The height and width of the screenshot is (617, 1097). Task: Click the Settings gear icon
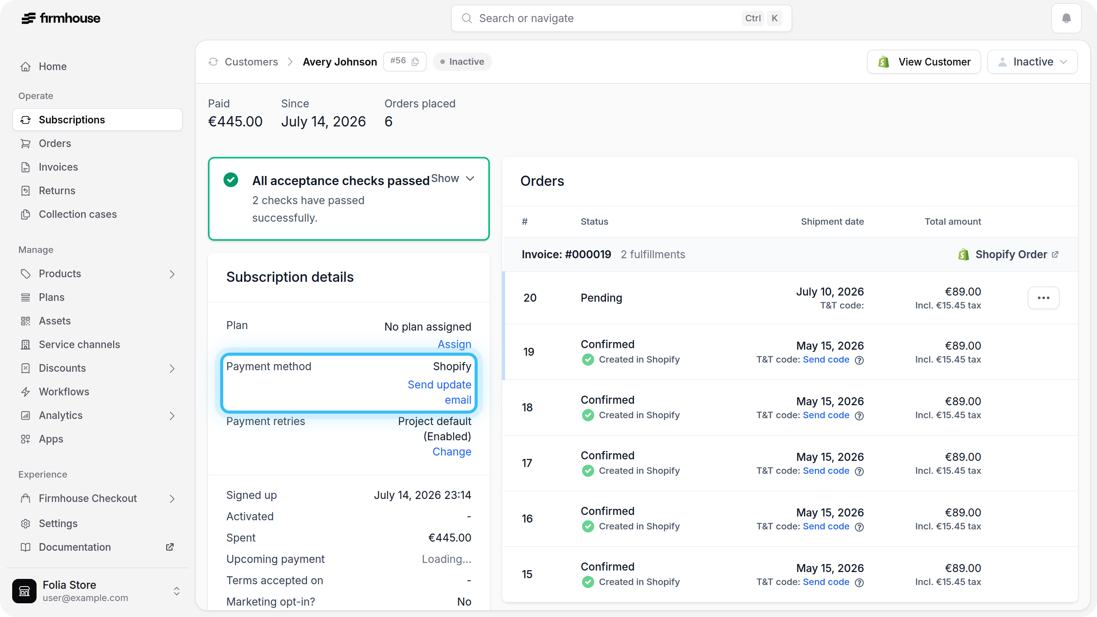tap(26, 524)
